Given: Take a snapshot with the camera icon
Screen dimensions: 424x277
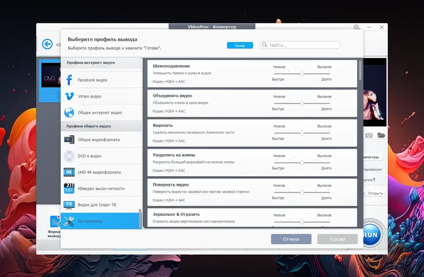Looking at the screenshot, I should 369,135.
